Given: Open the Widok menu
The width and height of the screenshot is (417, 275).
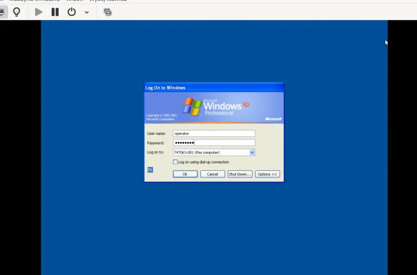Looking at the screenshot, I should point(74,1).
